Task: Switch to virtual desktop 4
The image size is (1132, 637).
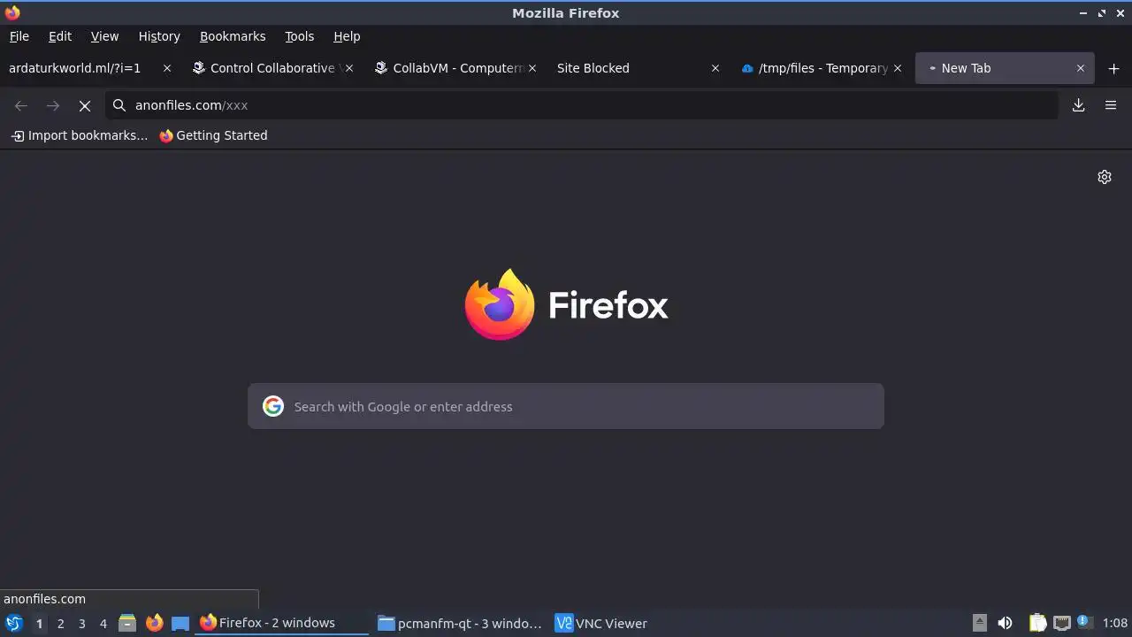Action: [x=103, y=623]
